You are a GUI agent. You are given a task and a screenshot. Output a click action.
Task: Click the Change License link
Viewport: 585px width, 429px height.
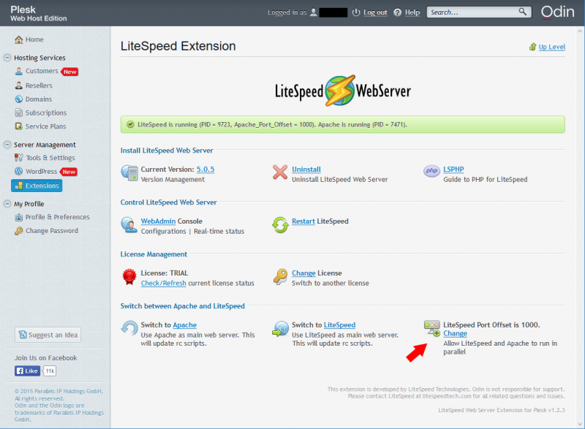click(x=303, y=273)
